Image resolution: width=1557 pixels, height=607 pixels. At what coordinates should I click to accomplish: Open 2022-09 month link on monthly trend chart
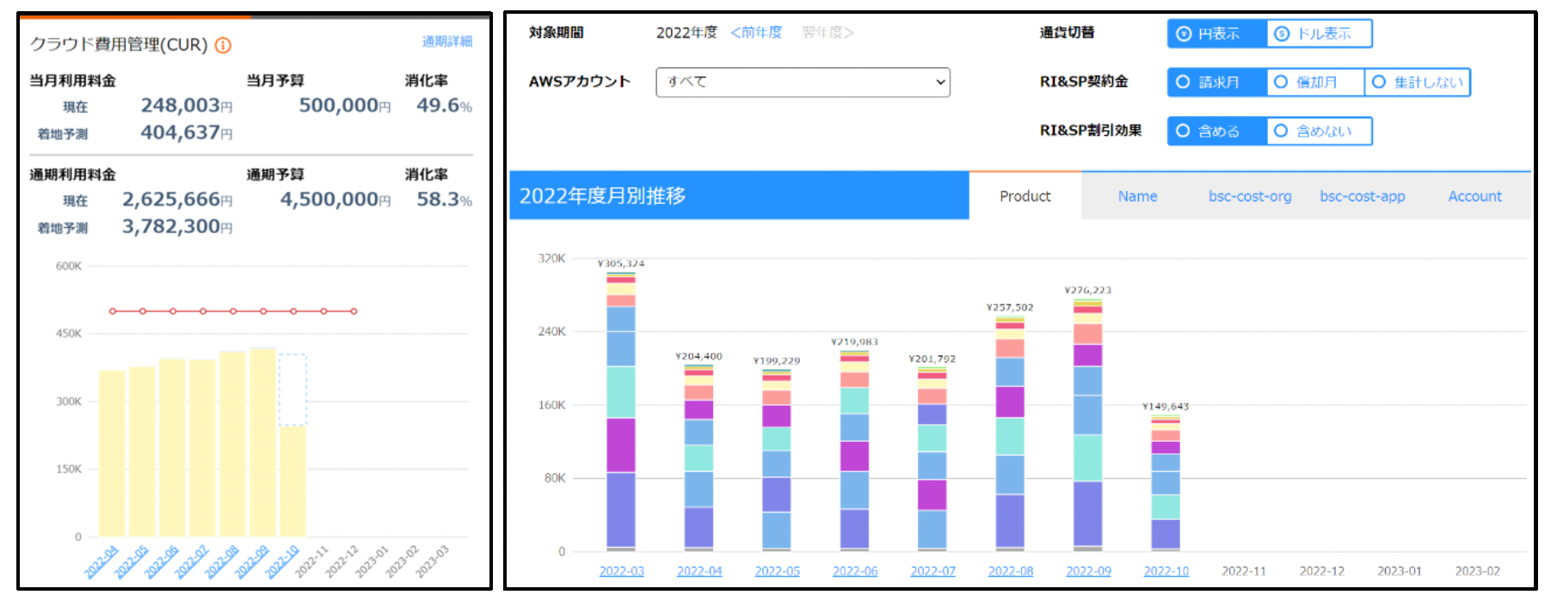[x=1088, y=571]
